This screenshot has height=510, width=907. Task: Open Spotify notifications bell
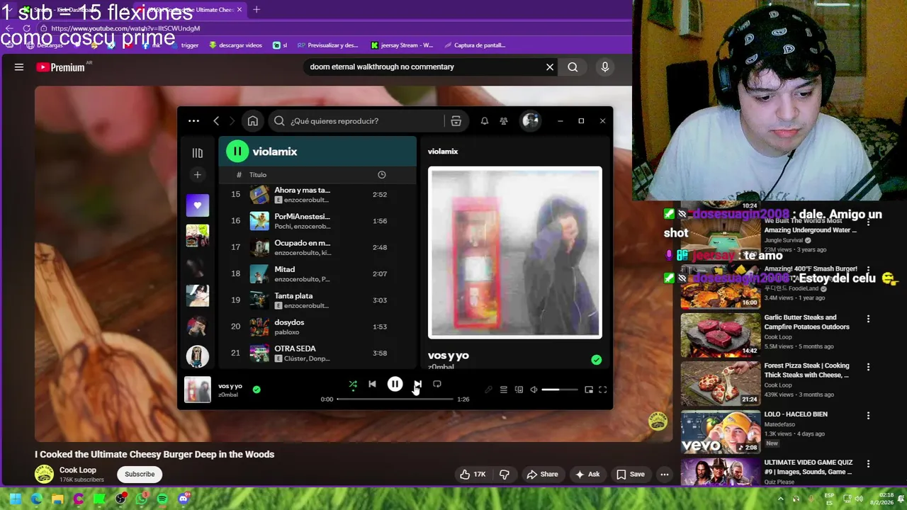point(485,121)
